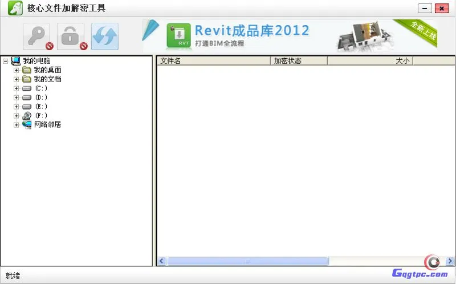Image resolution: width=456 pixels, height=284 pixels.
Task: Click the 我的桌面 folder icon
Action: [x=27, y=70]
